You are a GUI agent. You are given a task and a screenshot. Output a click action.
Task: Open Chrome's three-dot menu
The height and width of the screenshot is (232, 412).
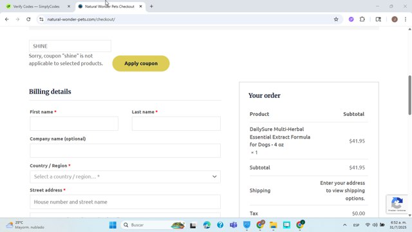tap(406, 19)
